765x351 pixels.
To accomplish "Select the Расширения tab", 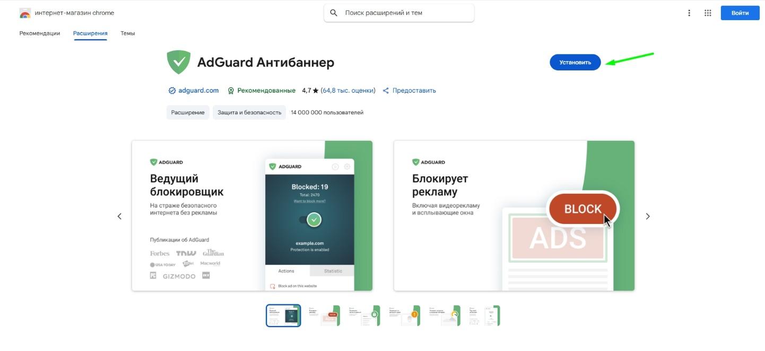I will (x=90, y=33).
